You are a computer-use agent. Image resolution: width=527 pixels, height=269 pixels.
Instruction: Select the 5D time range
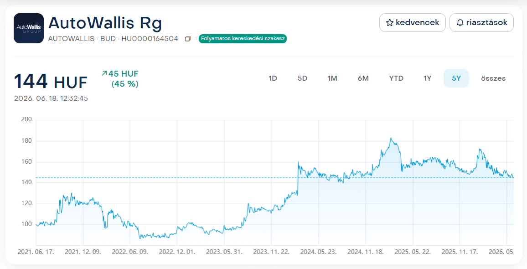(303, 78)
